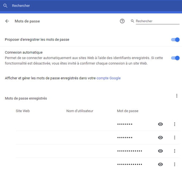Screen dimensions: 182x169
Task: Open the three-dot menu of the fourth password row
Action: (x=175, y=164)
